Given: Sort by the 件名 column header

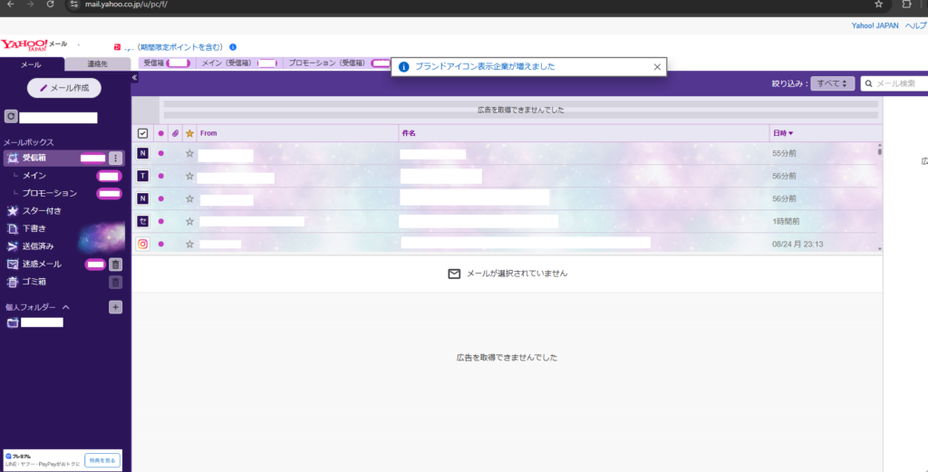Looking at the screenshot, I should (x=409, y=134).
